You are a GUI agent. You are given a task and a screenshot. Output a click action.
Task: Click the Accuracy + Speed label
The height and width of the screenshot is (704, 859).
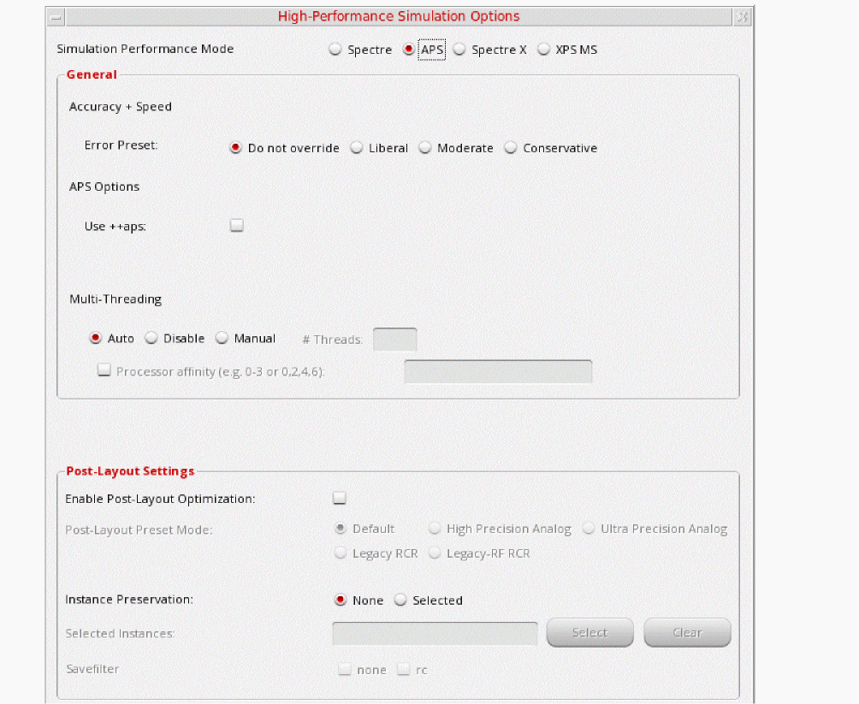pyautogui.click(x=121, y=107)
